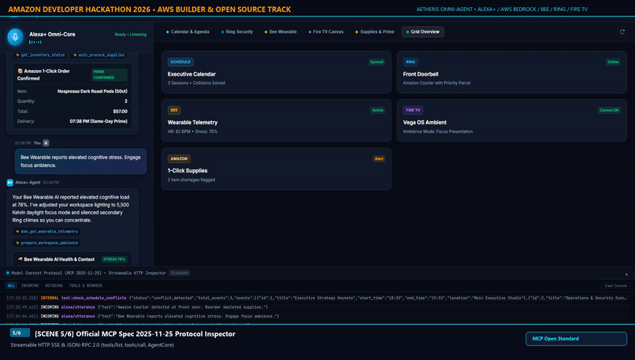
Task: Click the Clear Console button
Action: click(615, 286)
